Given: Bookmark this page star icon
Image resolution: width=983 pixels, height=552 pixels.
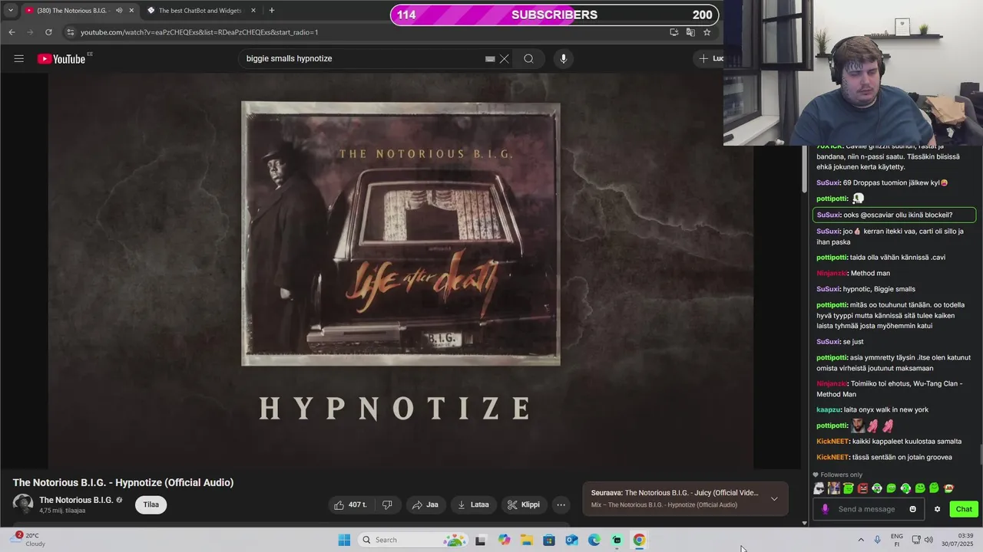Looking at the screenshot, I should [x=707, y=32].
